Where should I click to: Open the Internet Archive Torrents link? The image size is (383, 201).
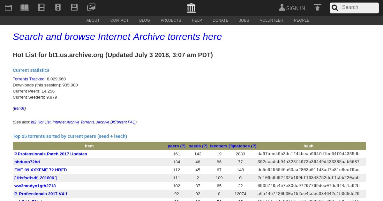tap(73, 122)
